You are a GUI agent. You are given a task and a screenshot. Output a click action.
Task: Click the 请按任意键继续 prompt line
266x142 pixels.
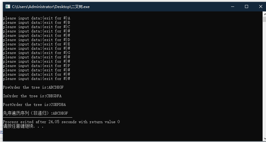[x=23, y=126]
